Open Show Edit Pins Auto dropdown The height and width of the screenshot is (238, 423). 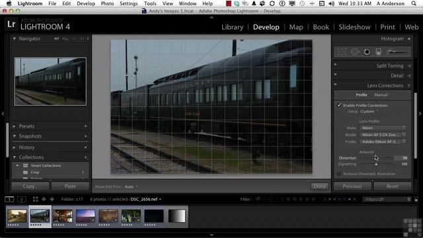click(131, 186)
